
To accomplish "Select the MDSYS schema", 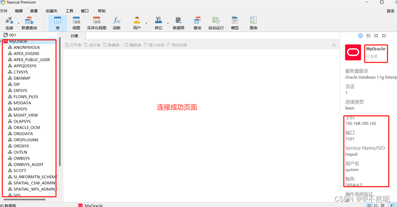I will coord(20,109).
